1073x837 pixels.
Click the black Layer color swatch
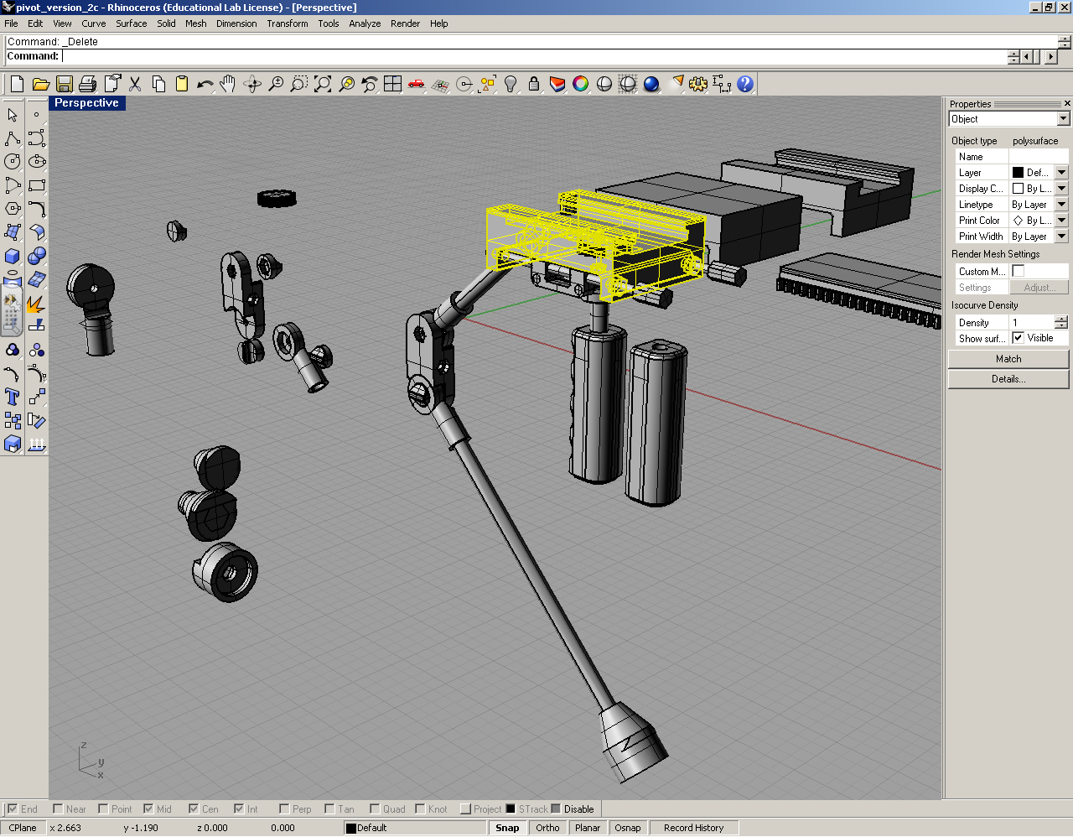pyautogui.click(x=1018, y=173)
